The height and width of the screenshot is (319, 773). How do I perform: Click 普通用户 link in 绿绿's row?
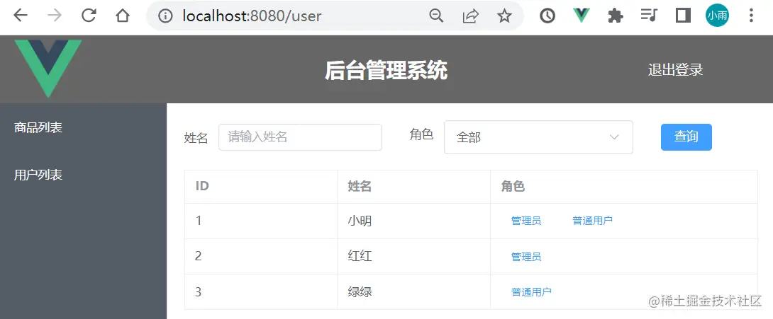[x=531, y=292]
